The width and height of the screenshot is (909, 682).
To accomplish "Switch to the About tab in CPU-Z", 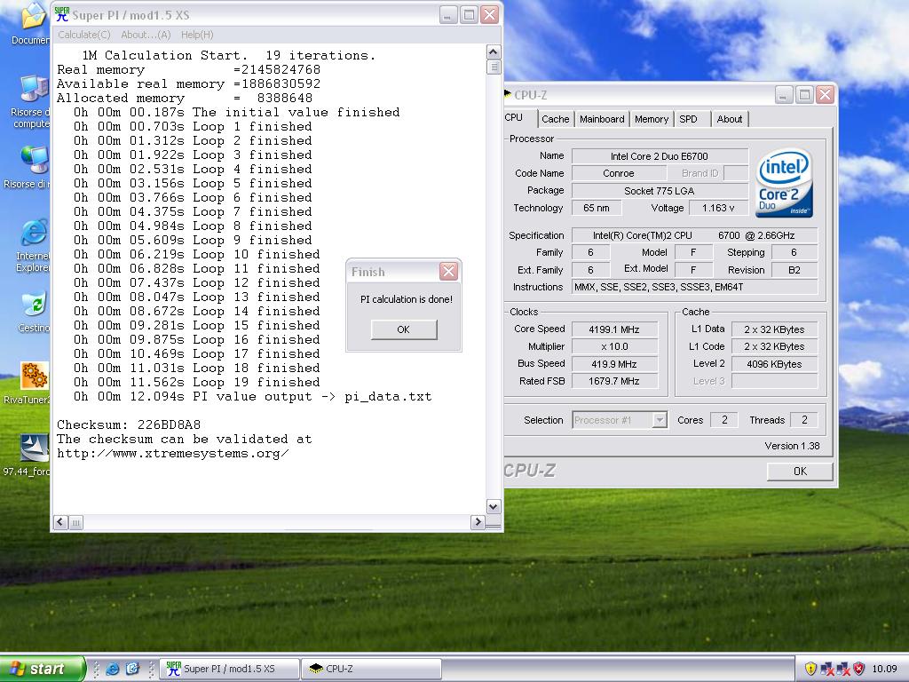I will pyautogui.click(x=729, y=119).
